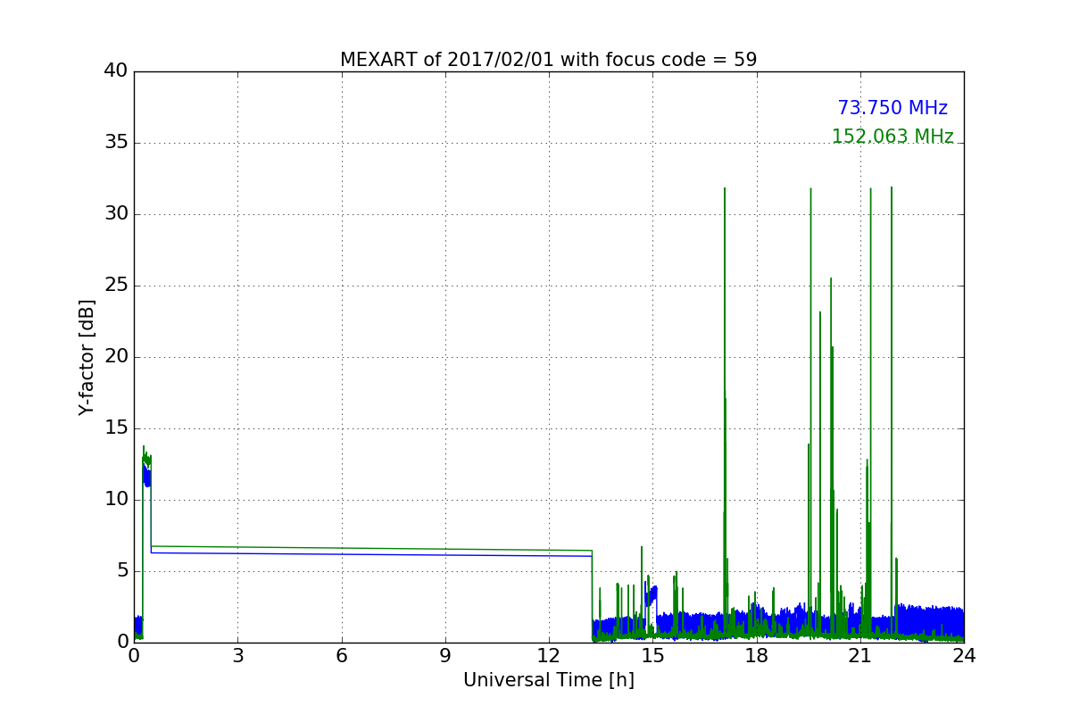Click the x-axis tick label 18
Image resolution: width=1071 pixels, height=714 pixels.
point(757,656)
